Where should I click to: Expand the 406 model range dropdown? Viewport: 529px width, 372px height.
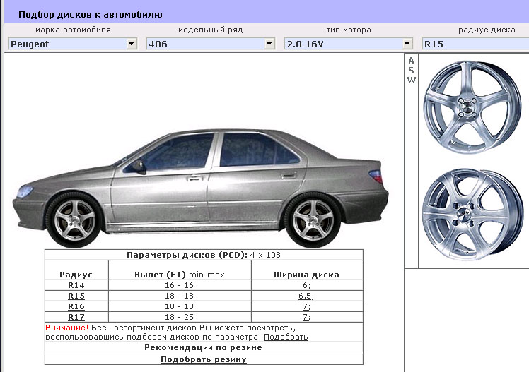(x=269, y=44)
